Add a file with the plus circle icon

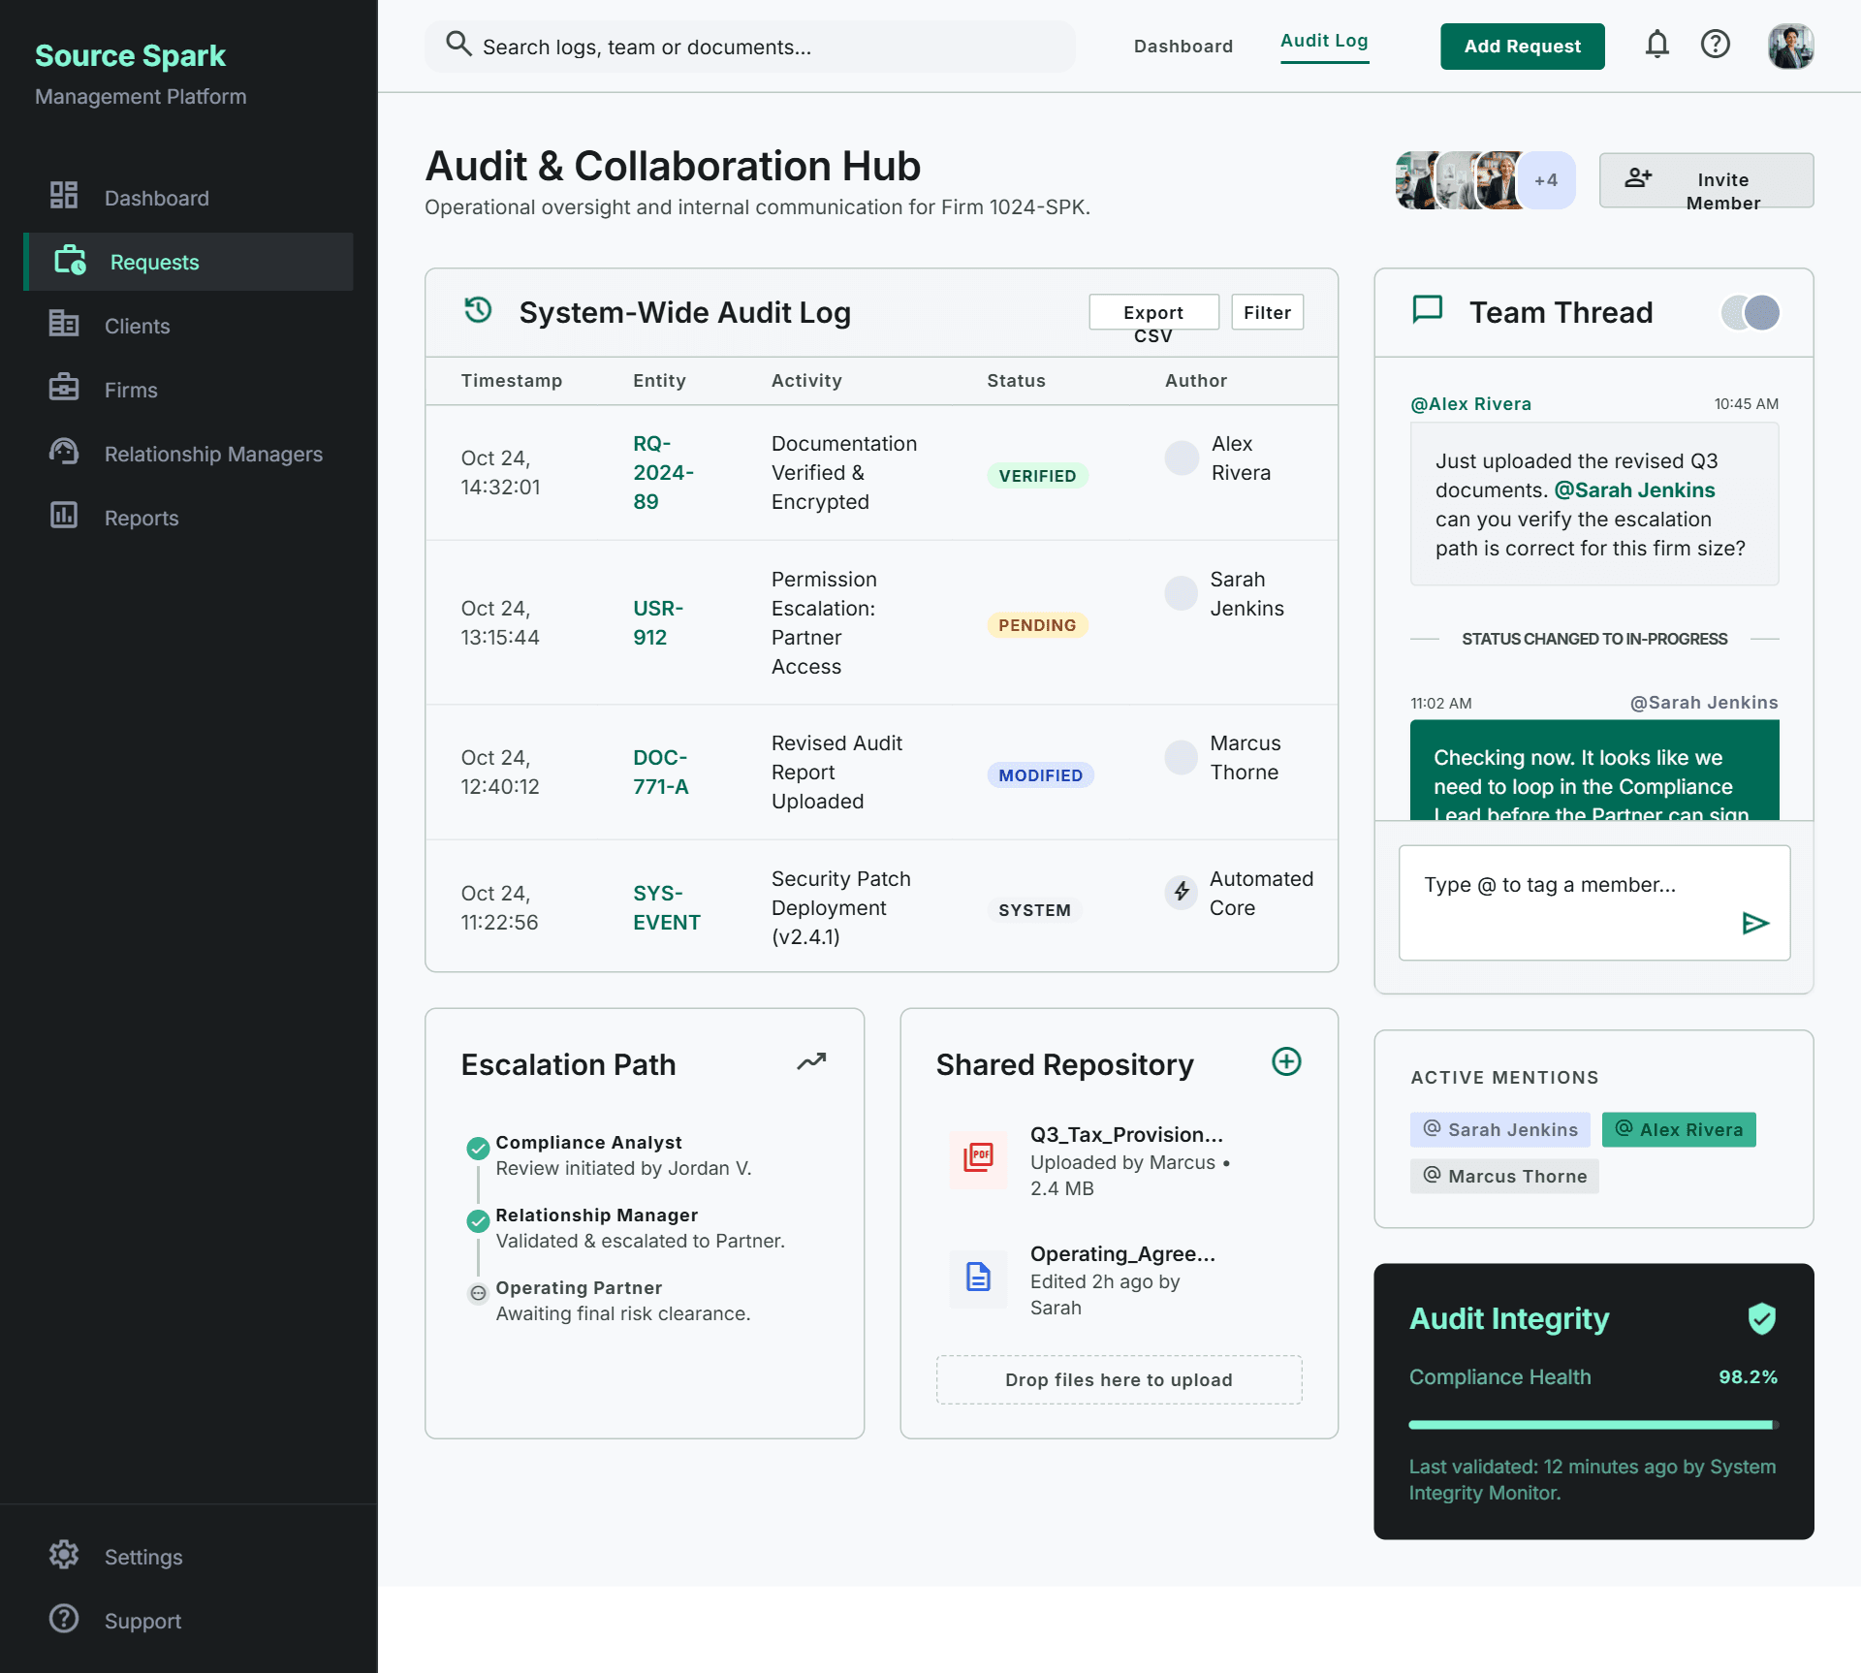tap(1286, 1061)
